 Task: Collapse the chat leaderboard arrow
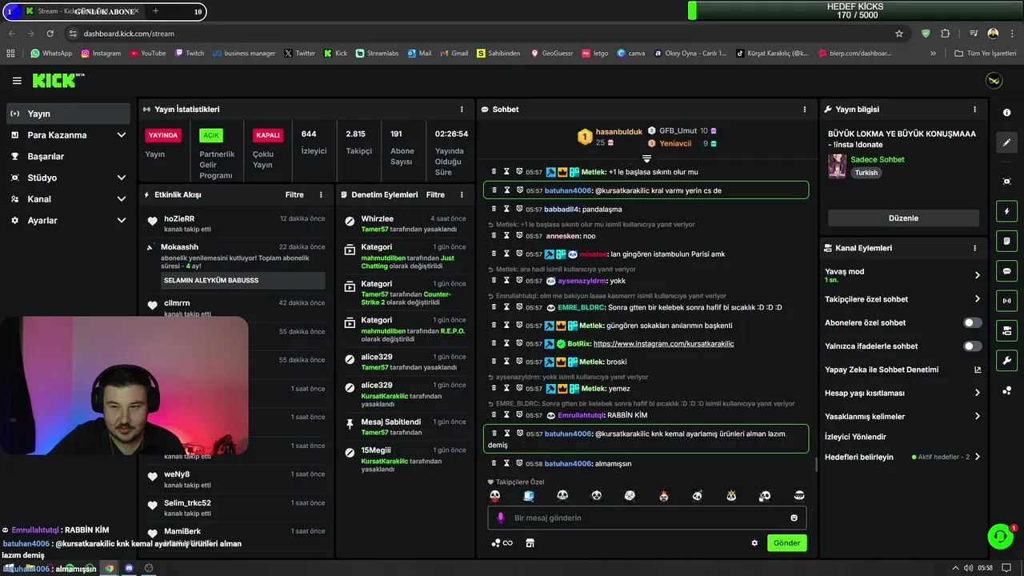(646, 158)
